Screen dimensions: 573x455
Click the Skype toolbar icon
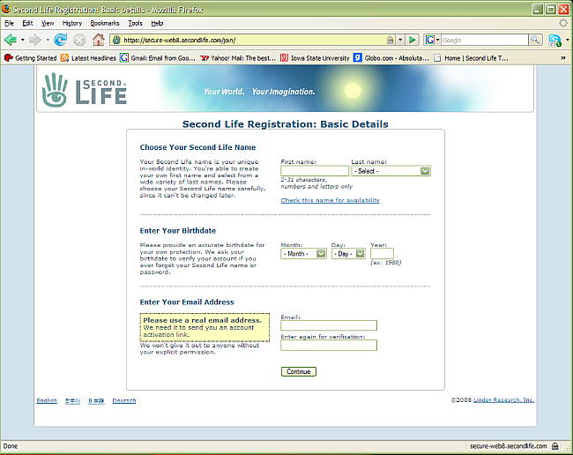pos(554,40)
